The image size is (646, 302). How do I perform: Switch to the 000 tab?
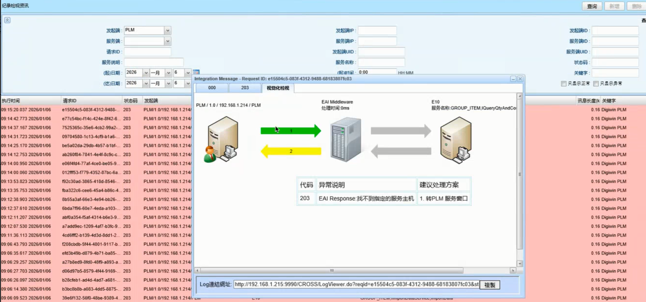tap(212, 88)
